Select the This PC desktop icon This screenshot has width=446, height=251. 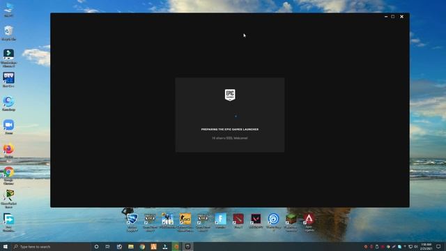[8, 9]
